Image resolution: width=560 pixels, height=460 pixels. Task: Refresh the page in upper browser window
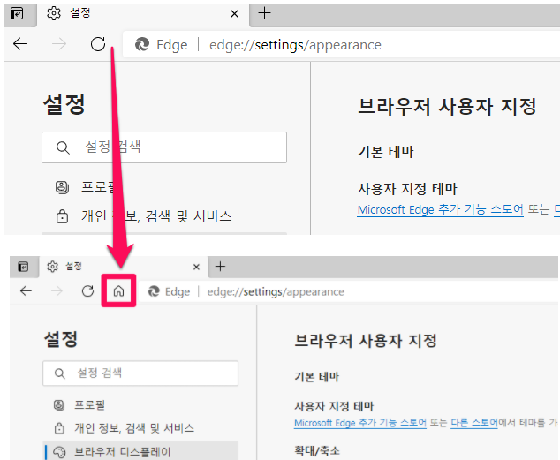(98, 44)
